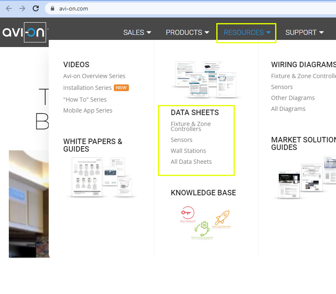Click the address bar showing avi-on.com
This screenshot has width=336, height=294.
pos(168,8)
